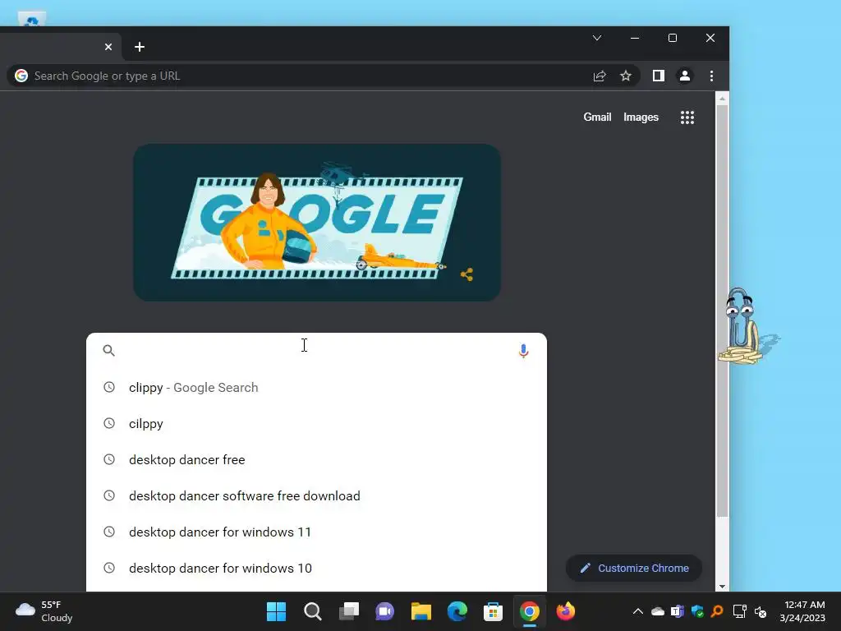
Task: Open the Chat taskbar app
Action: click(384, 611)
